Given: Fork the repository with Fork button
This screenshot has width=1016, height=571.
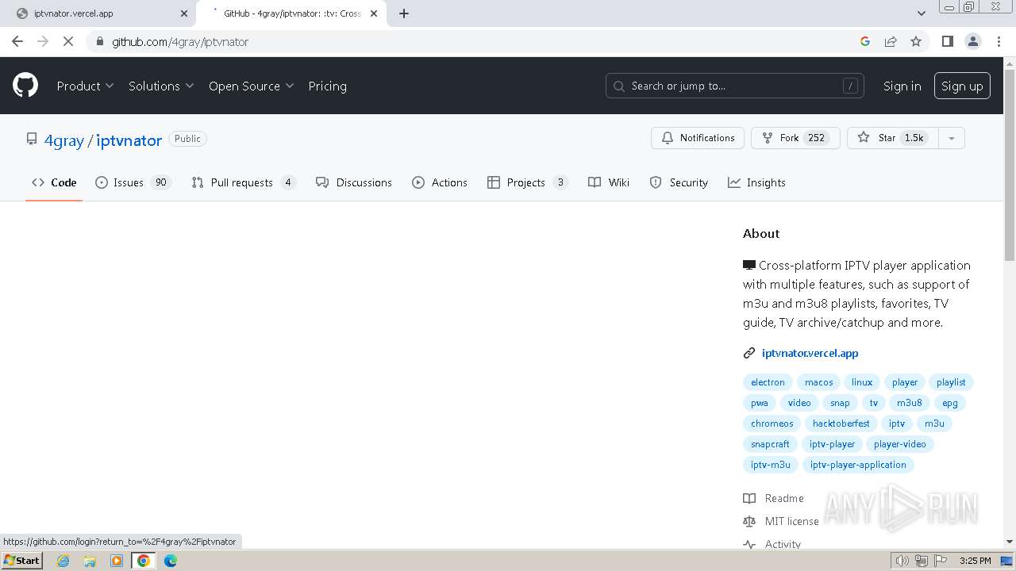Looking at the screenshot, I should point(795,138).
